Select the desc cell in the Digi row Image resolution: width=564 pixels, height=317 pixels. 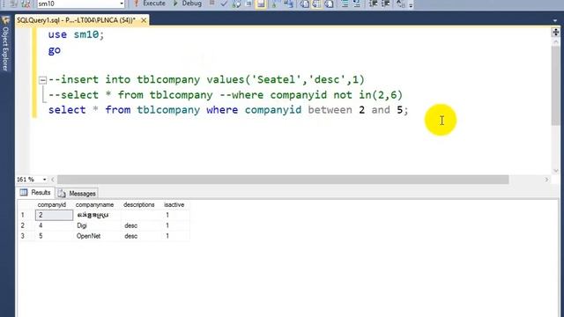pyautogui.click(x=141, y=225)
